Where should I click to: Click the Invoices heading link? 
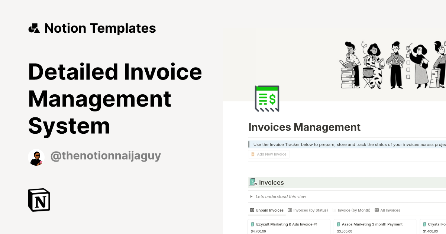pyautogui.click(x=271, y=182)
